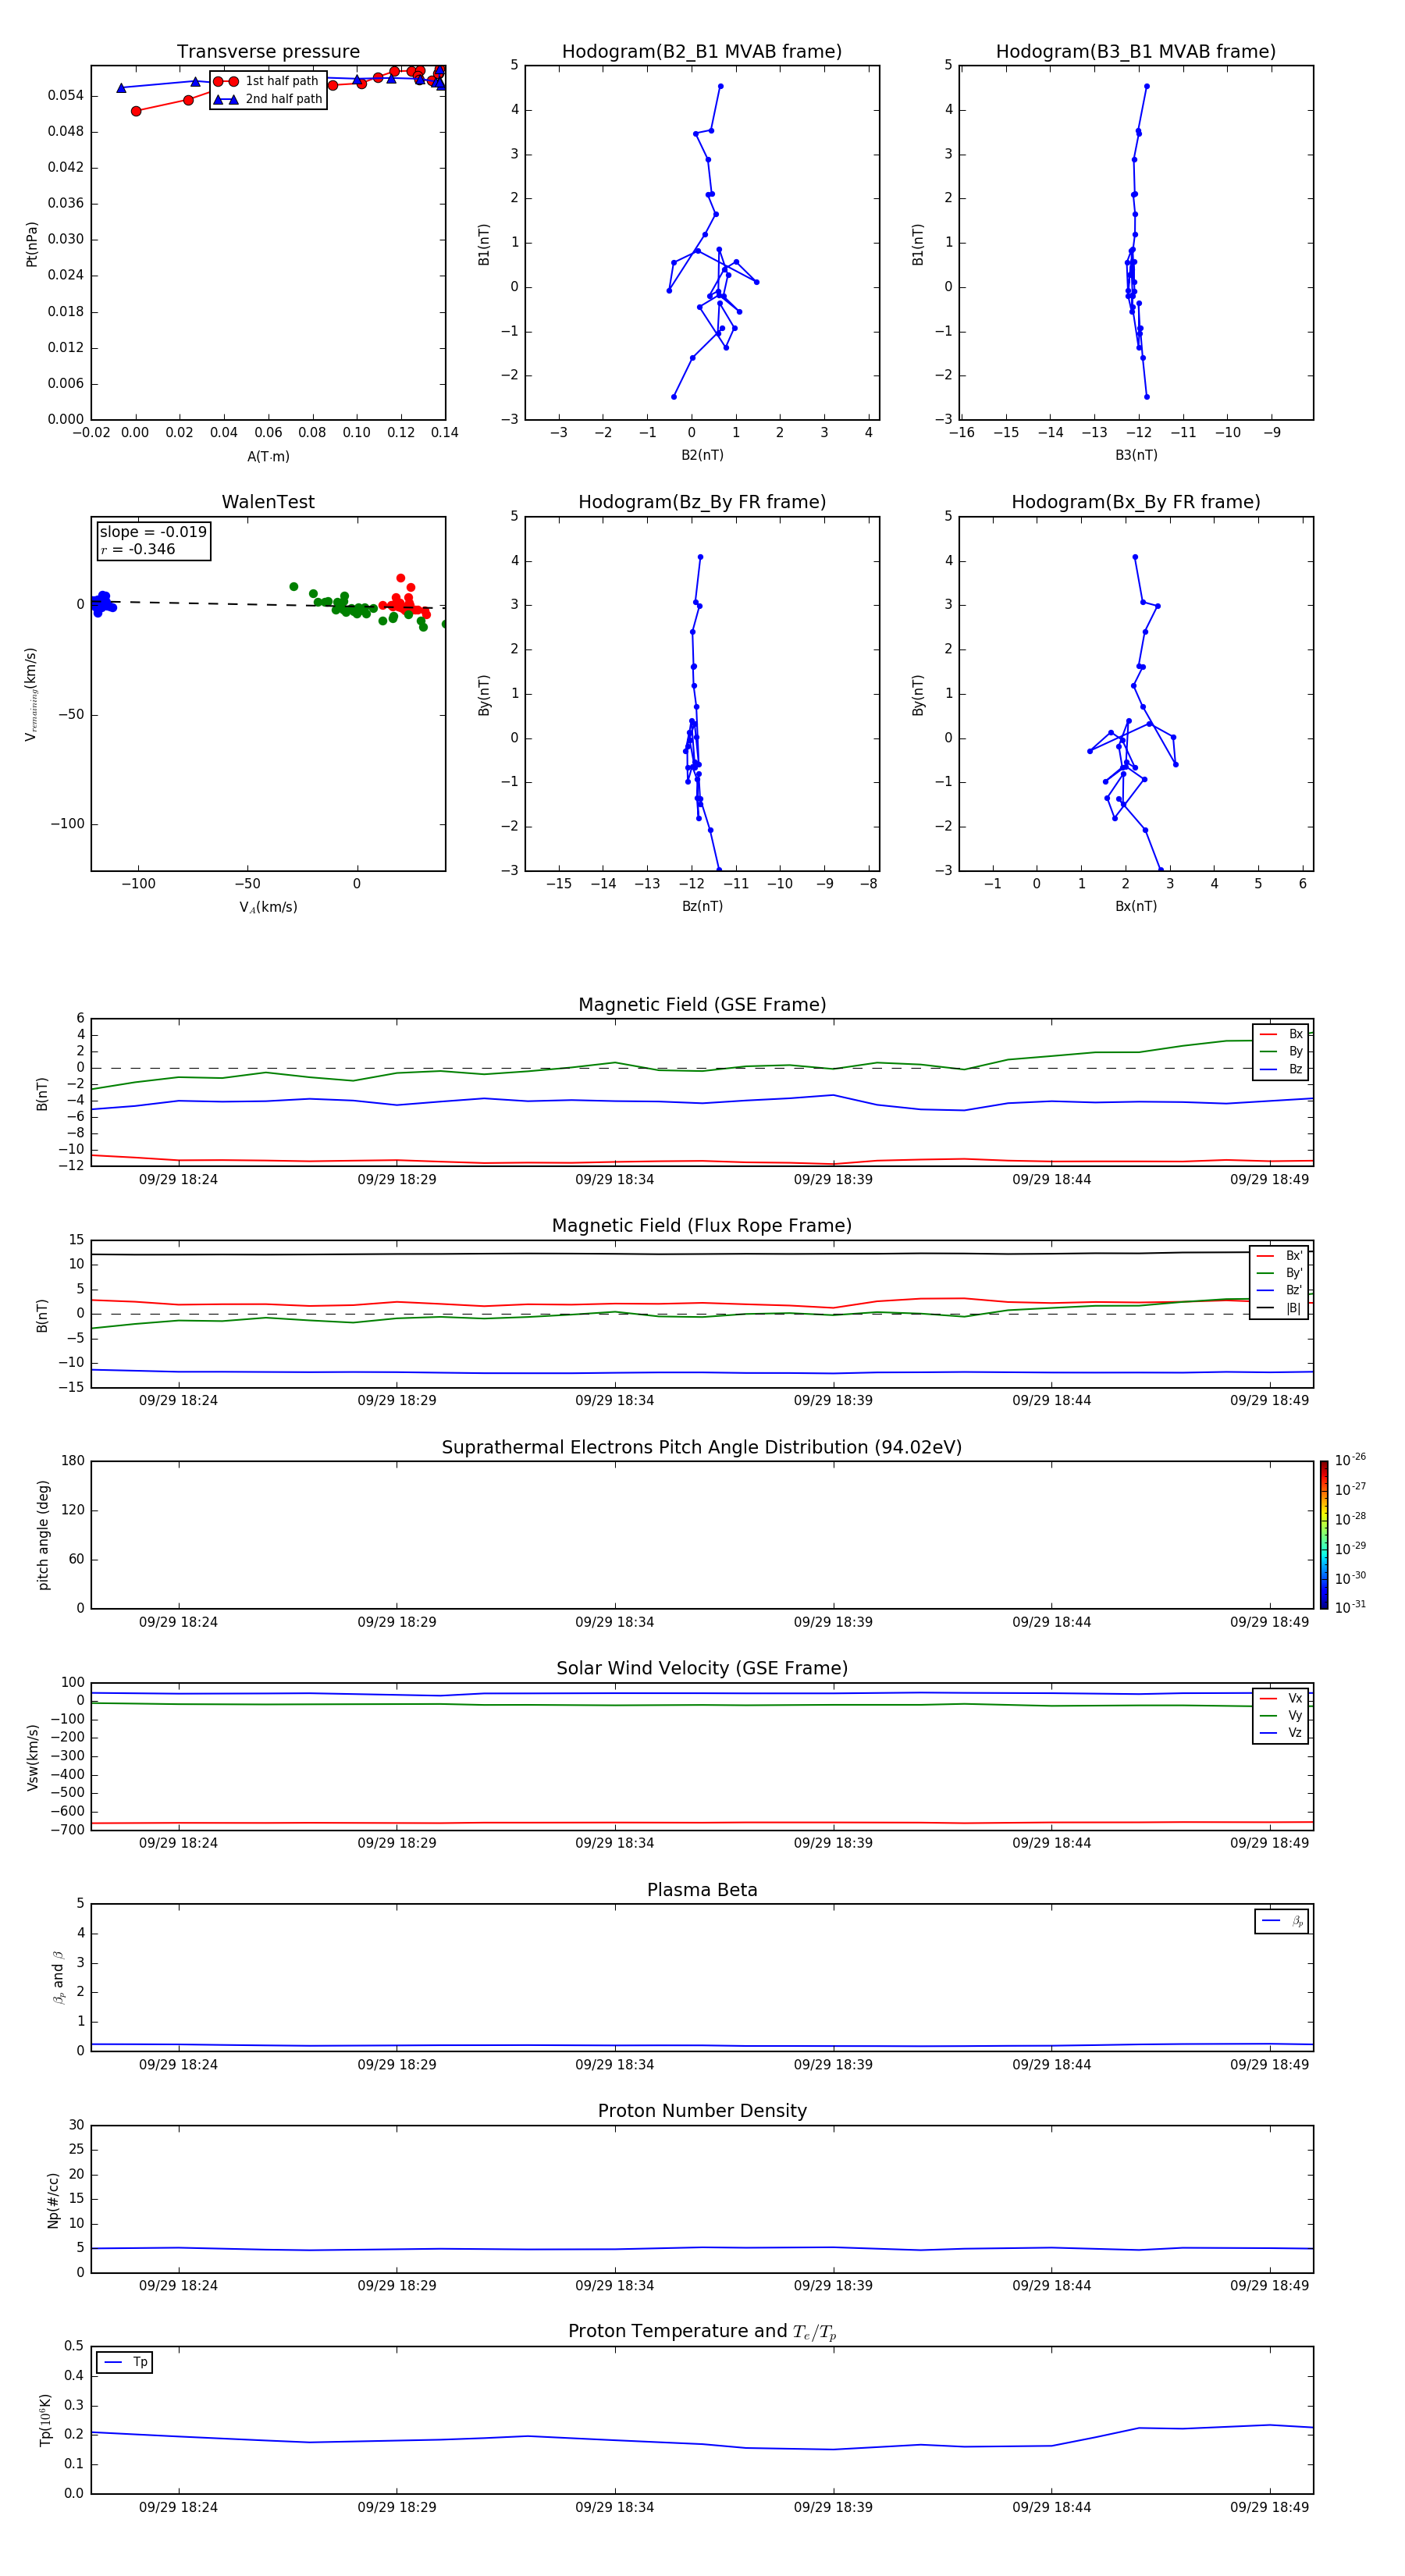
Task: Click the blue cluster in WalenTest scatter
Action: click(101, 603)
